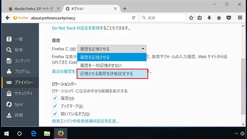Show hidden system tray icons chevron
247x139 pixels.
236,133
